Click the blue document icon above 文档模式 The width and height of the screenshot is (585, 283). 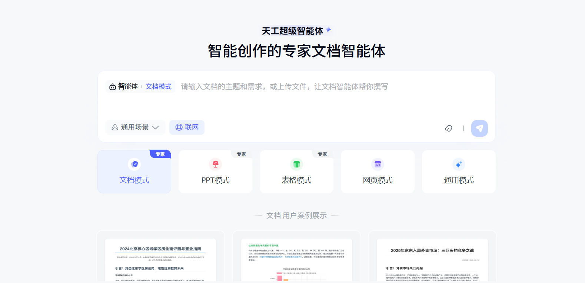(x=134, y=164)
